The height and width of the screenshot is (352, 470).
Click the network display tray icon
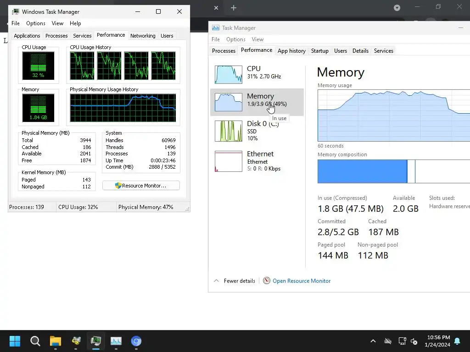(x=402, y=341)
